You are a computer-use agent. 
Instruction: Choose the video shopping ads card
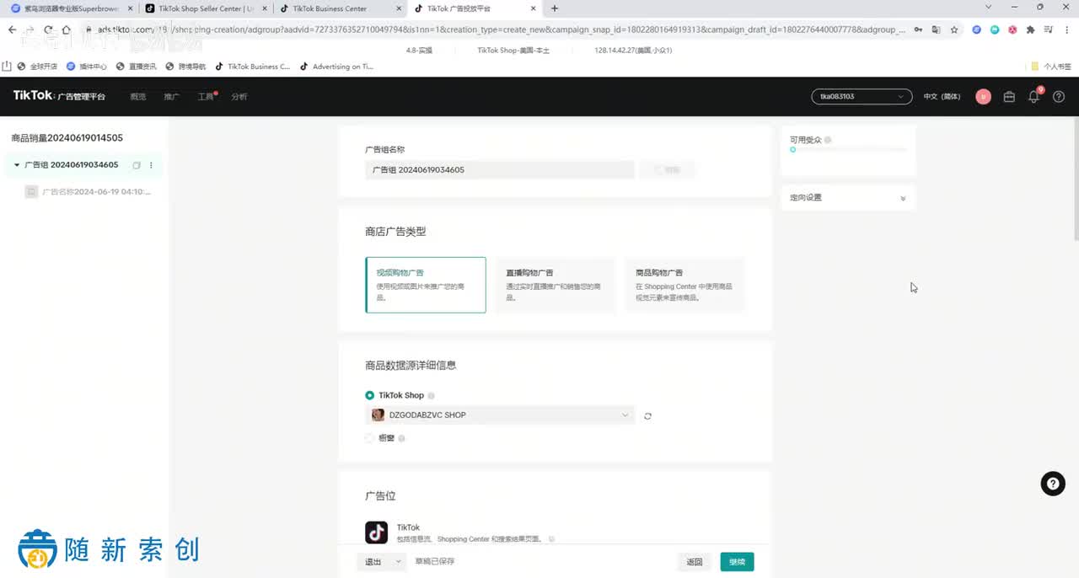pyautogui.click(x=426, y=285)
